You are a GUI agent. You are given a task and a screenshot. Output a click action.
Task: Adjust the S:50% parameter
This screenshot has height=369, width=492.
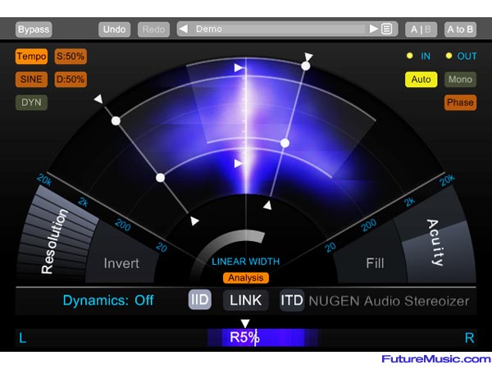pos(71,57)
